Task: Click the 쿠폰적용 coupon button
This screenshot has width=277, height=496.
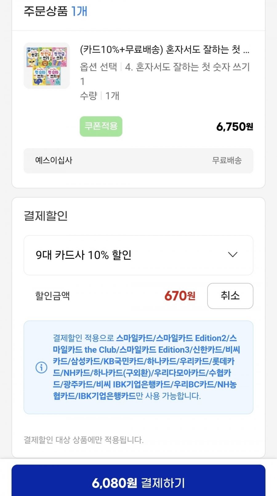Action: tap(101, 126)
